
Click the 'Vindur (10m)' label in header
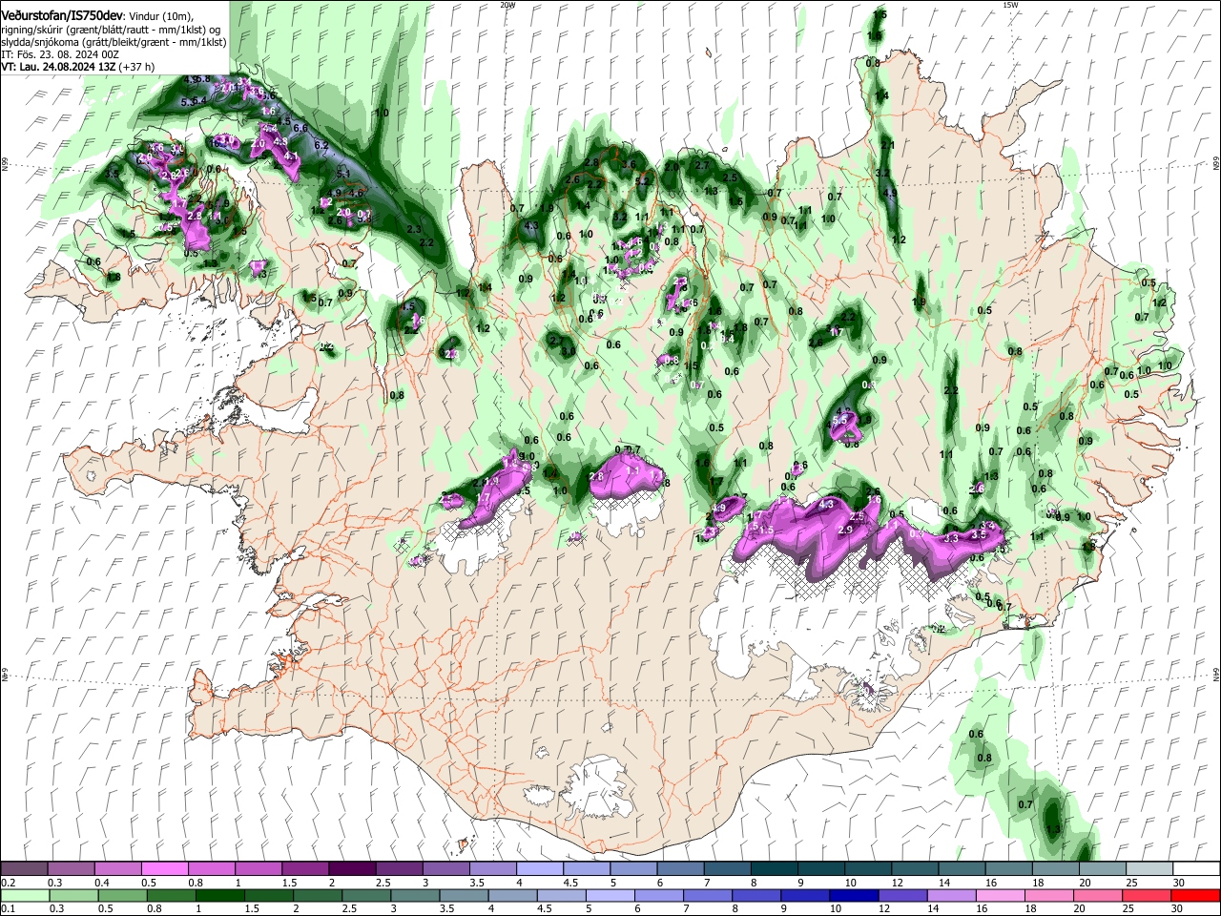pyautogui.click(x=161, y=17)
